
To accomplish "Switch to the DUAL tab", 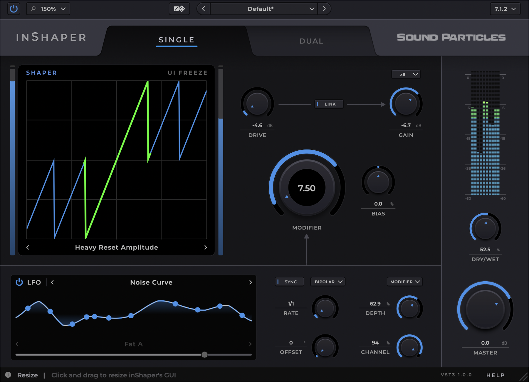I will point(311,41).
